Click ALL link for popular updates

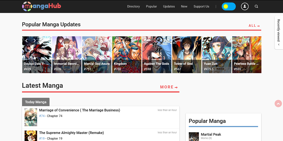click(x=254, y=26)
